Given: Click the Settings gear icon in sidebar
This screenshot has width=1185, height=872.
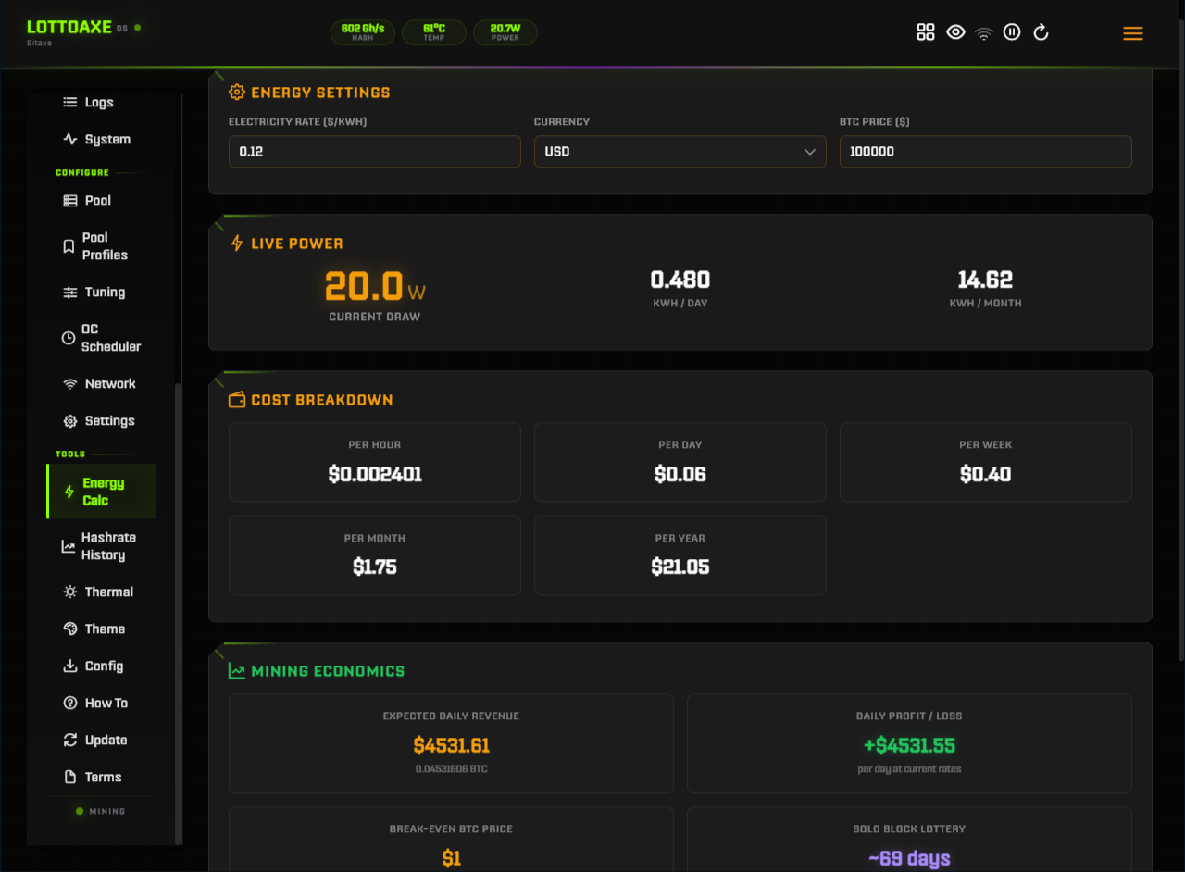Looking at the screenshot, I should [x=69, y=421].
